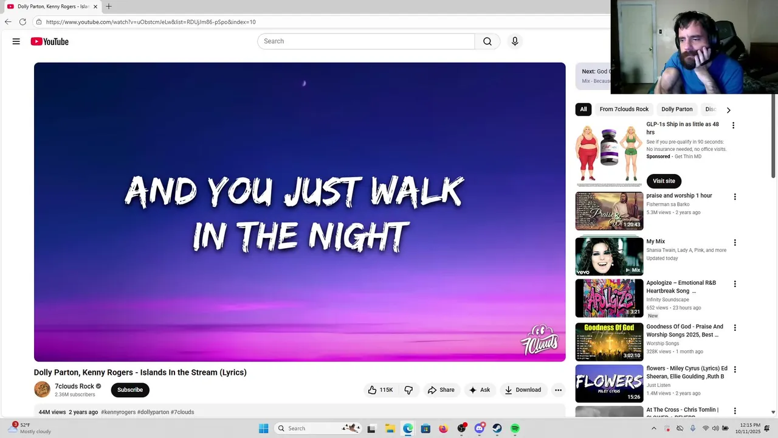778x438 pixels.
Task: Visit site for the GLP-1s ad
Action: [x=664, y=181]
